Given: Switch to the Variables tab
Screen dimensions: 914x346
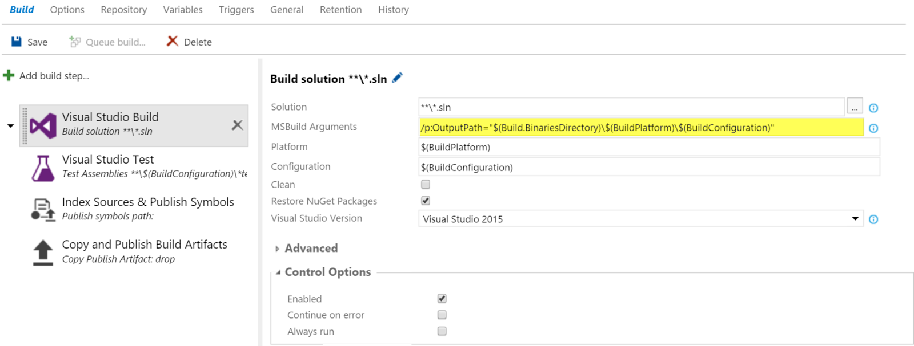Looking at the screenshot, I should tap(183, 10).
